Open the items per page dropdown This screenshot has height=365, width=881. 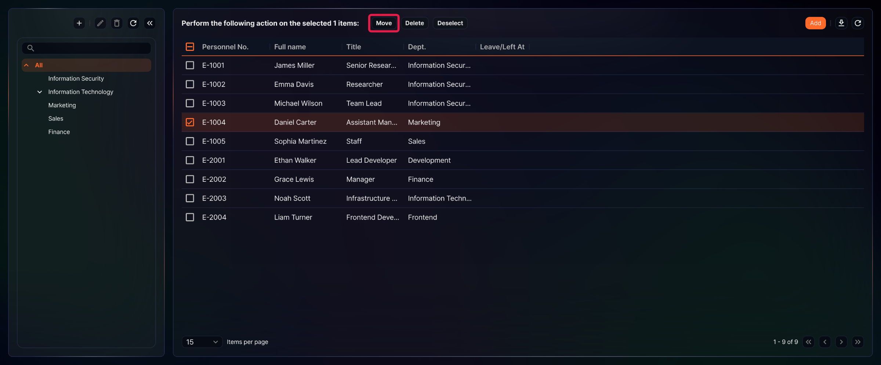202,342
